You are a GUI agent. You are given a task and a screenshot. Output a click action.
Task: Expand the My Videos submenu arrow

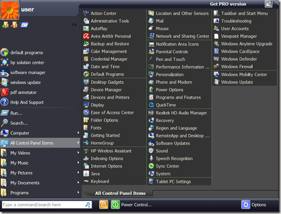click(78, 153)
